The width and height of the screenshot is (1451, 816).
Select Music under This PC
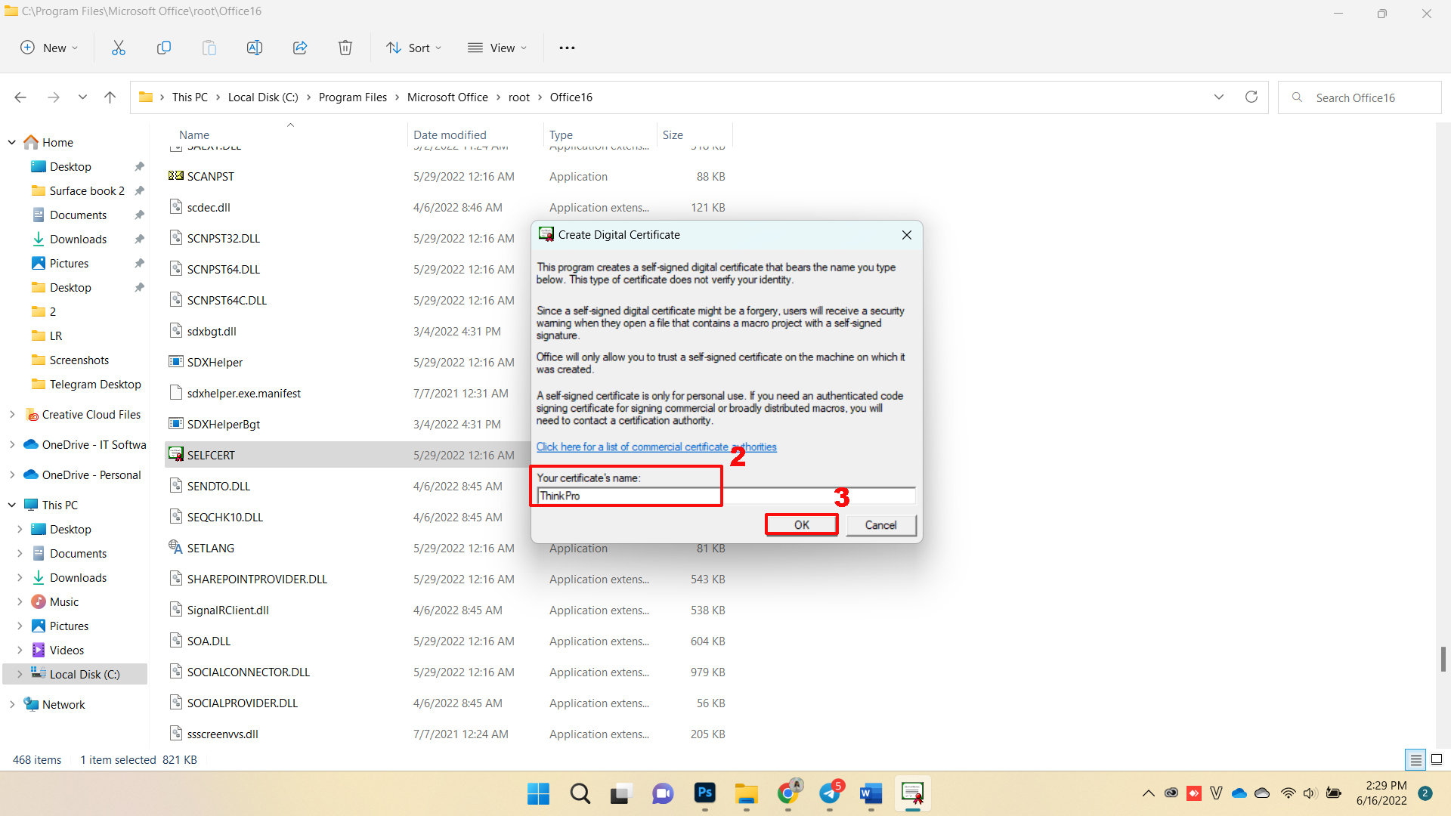63,602
